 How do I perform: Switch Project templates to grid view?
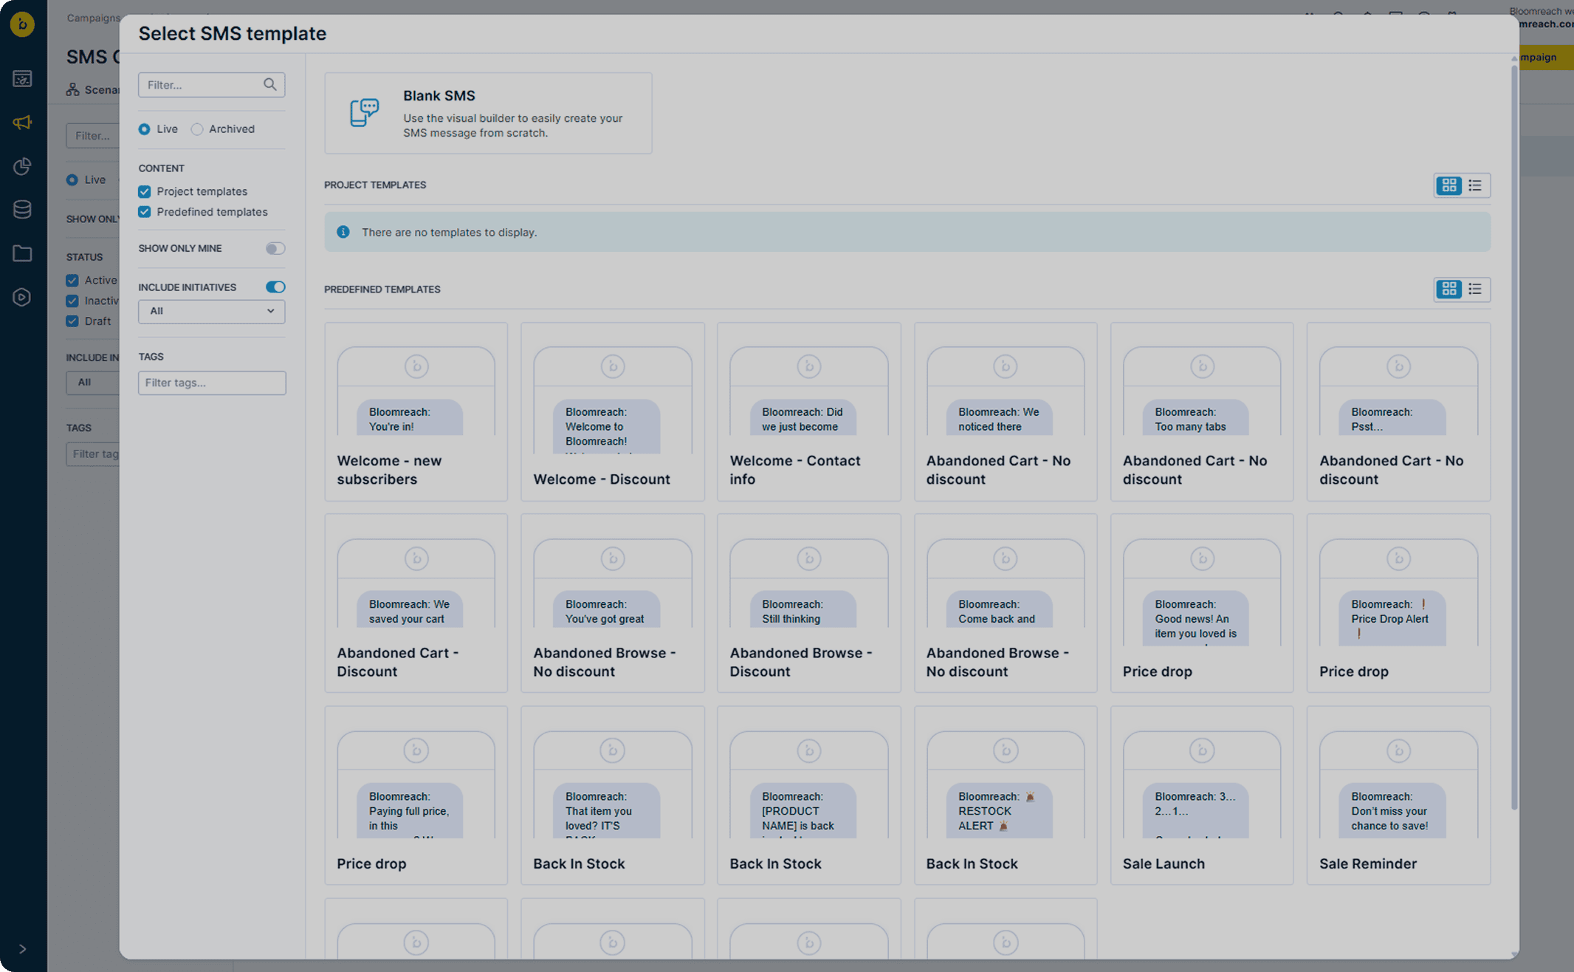1448,185
